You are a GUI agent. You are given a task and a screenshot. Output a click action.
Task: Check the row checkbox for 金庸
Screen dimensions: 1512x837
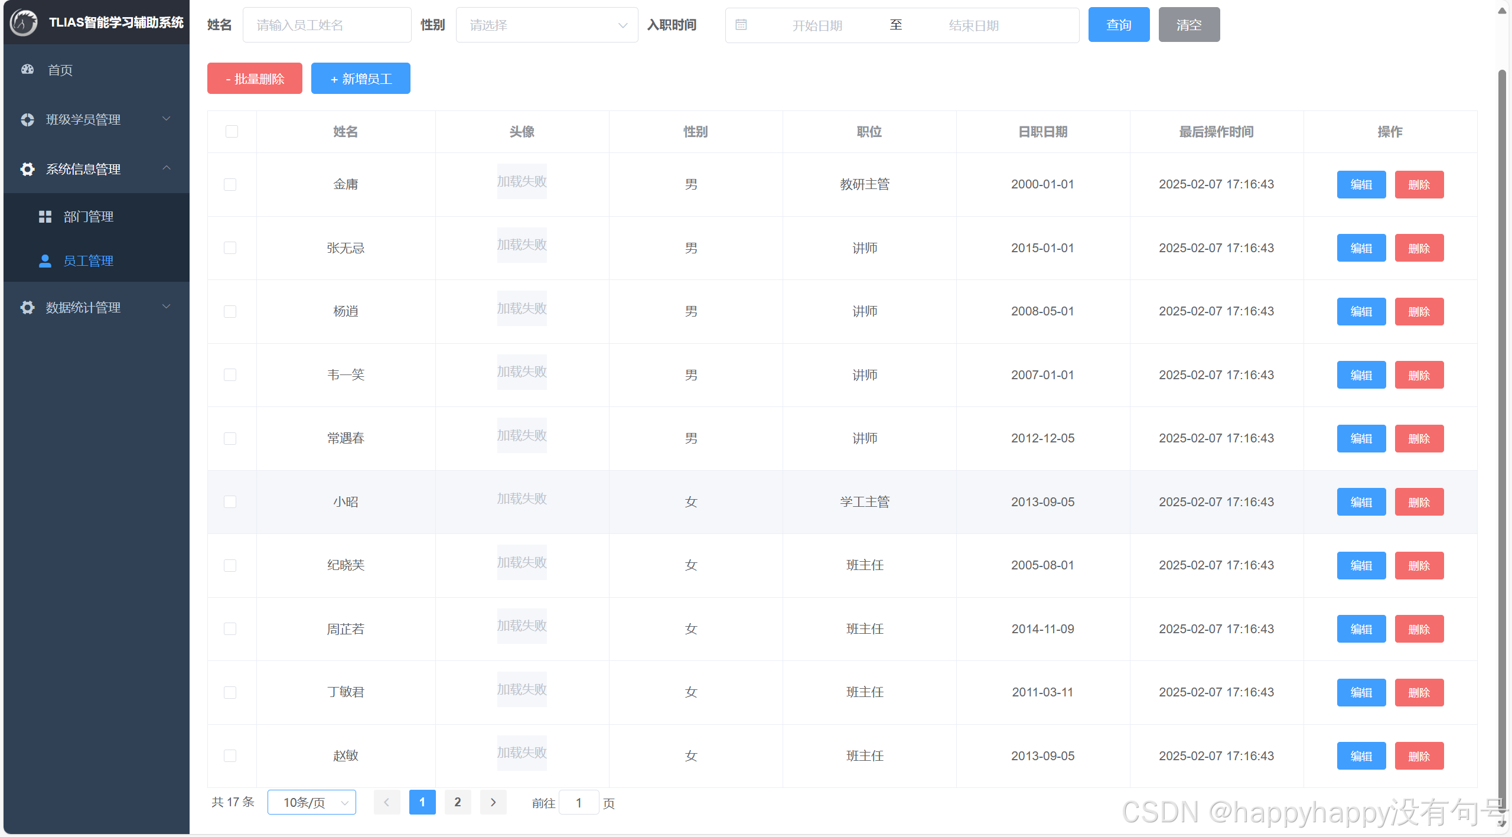click(x=230, y=184)
